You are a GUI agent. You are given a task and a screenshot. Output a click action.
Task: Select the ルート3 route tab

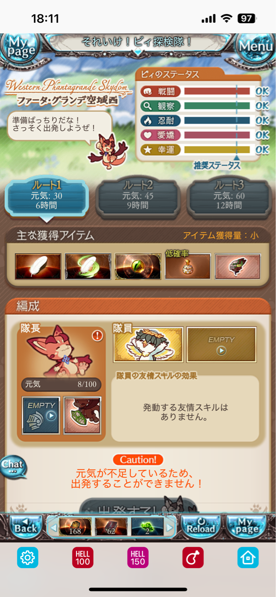pyautogui.click(x=229, y=196)
